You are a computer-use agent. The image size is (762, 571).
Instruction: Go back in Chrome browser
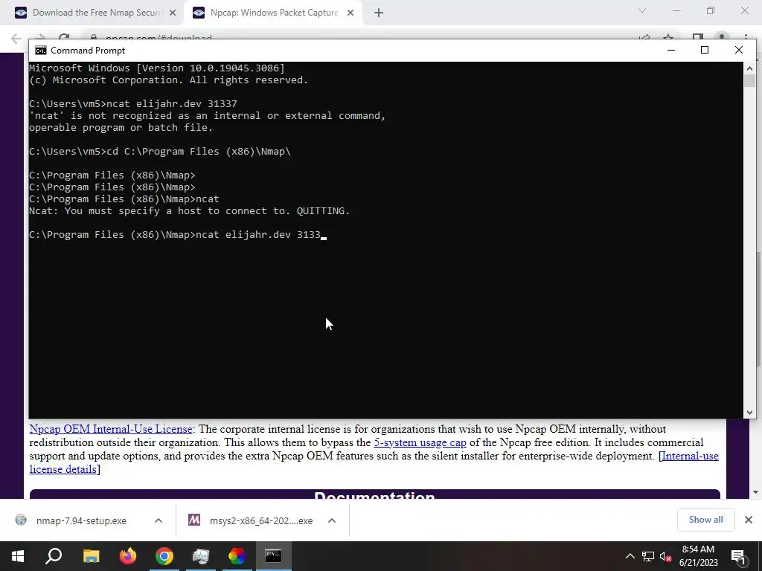pyautogui.click(x=16, y=39)
